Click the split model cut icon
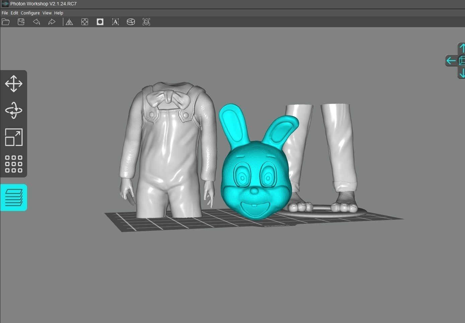The height and width of the screenshot is (323, 465). pyautogui.click(x=131, y=22)
